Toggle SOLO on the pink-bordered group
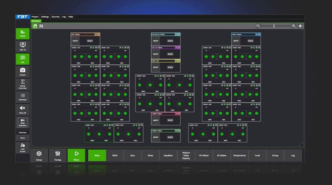The height and width of the screenshot is (185, 332). pyautogui.click(x=170, y=120)
